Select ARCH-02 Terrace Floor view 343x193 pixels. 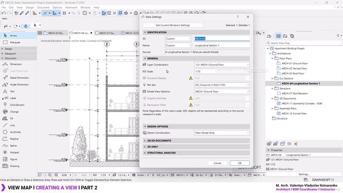coord(294,69)
